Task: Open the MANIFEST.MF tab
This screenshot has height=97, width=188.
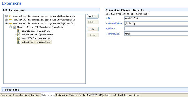Action: (x=94, y=95)
